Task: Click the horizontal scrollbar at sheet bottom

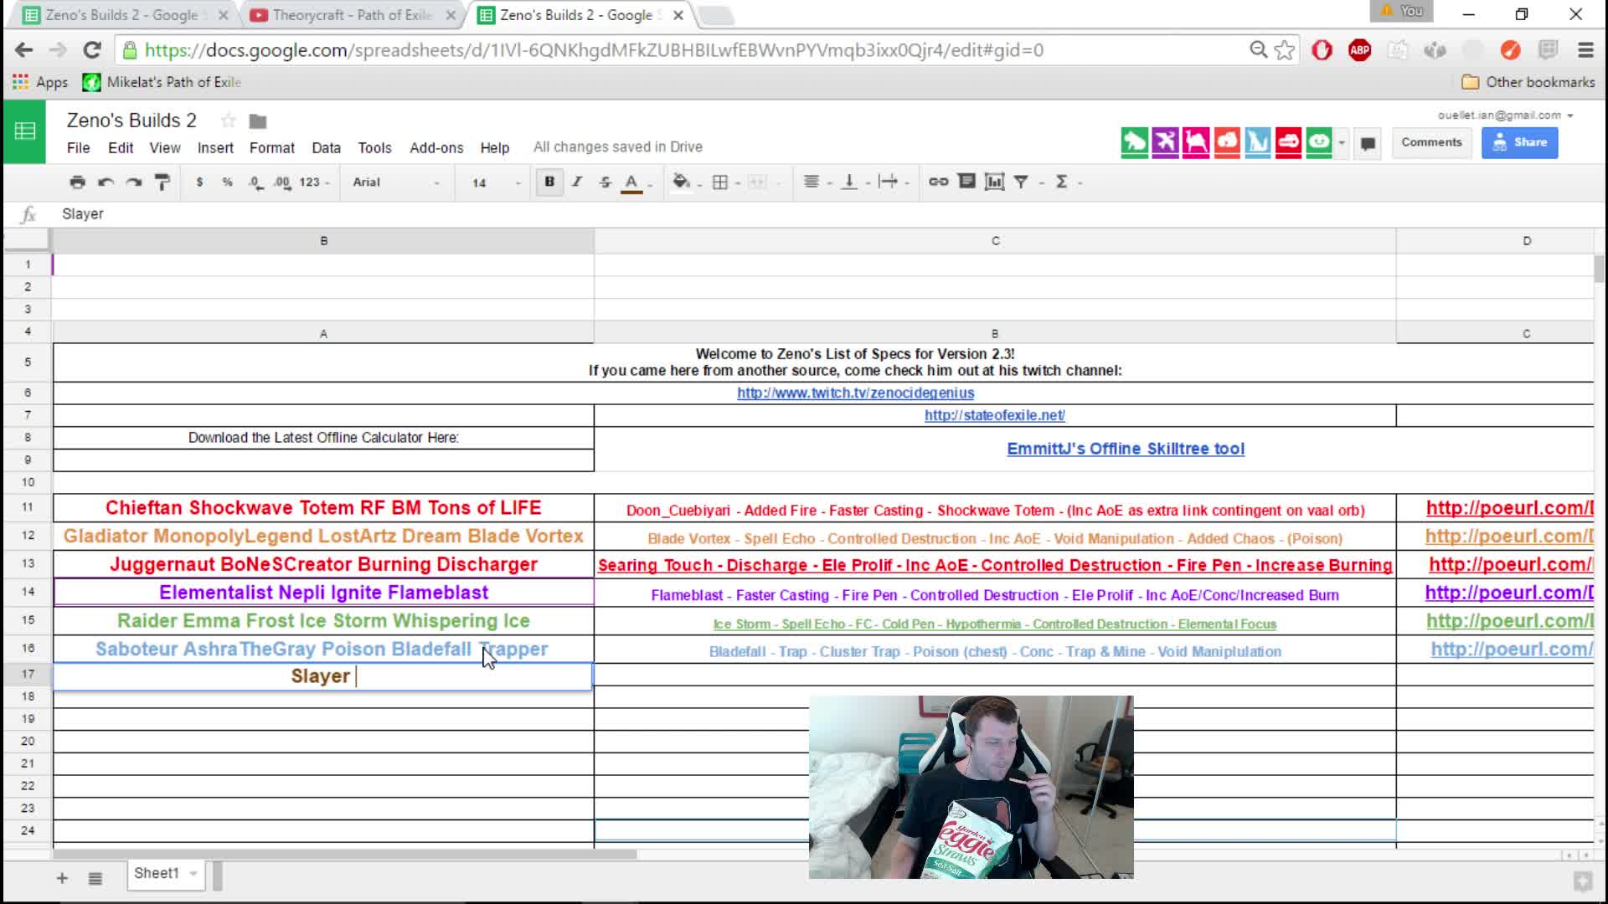Action: tap(345, 855)
